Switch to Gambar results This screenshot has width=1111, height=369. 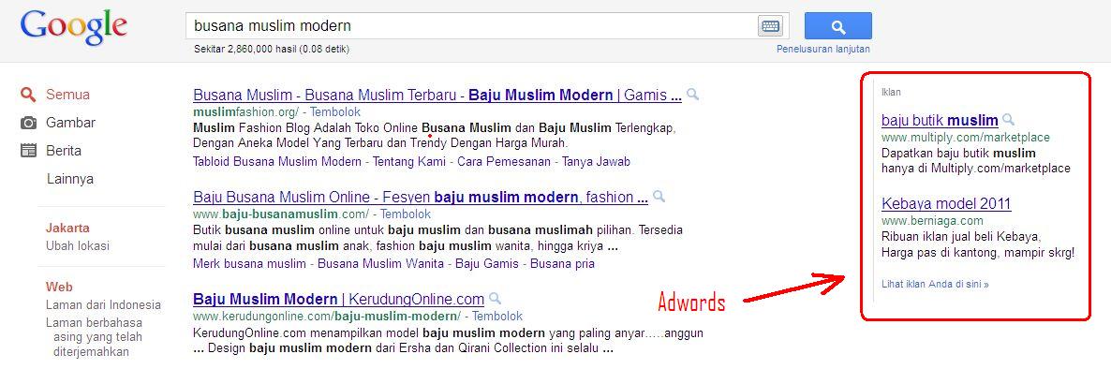point(70,123)
